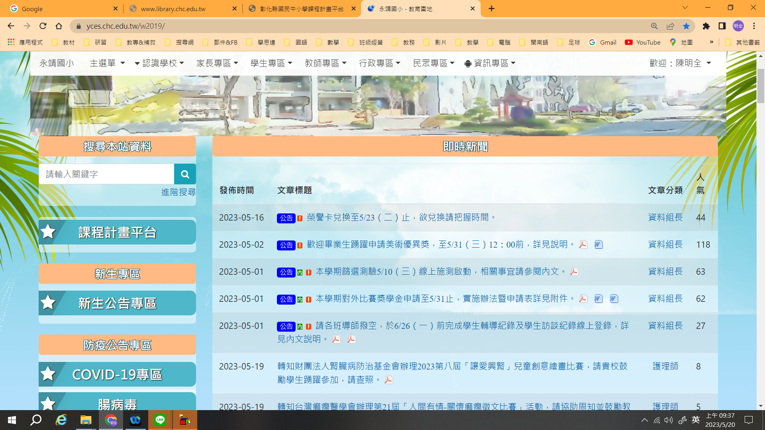Screen dimensions: 765x430
Task: Open 應用程式 apps shortcut in bookmarks bar
Action: point(25,42)
